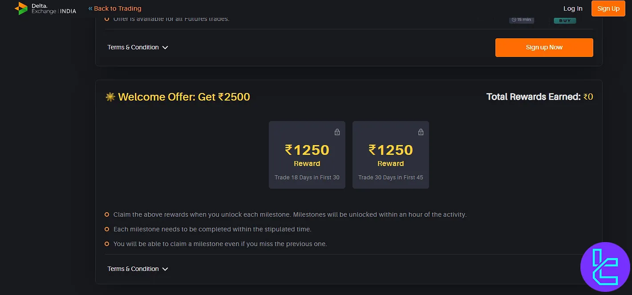
Task: Click the orange Sign up Now button
Action: pyautogui.click(x=544, y=47)
